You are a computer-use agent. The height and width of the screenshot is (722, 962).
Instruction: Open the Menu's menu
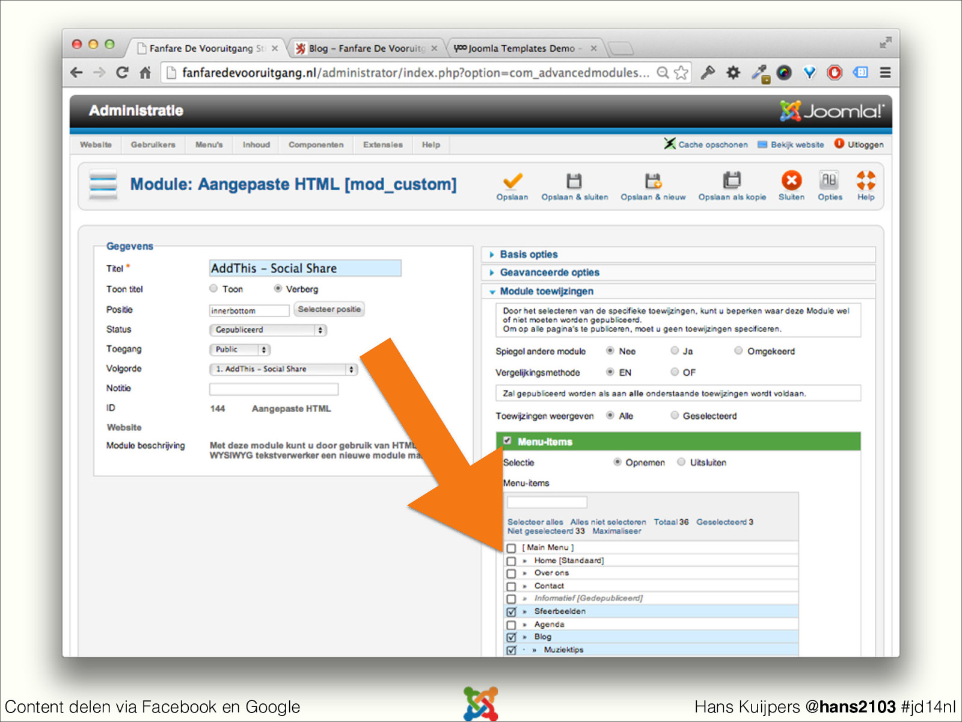pos(209,145)
